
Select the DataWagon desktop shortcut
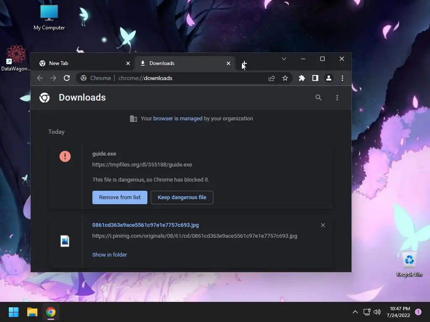pyautogui.click(x=16, y=58)
